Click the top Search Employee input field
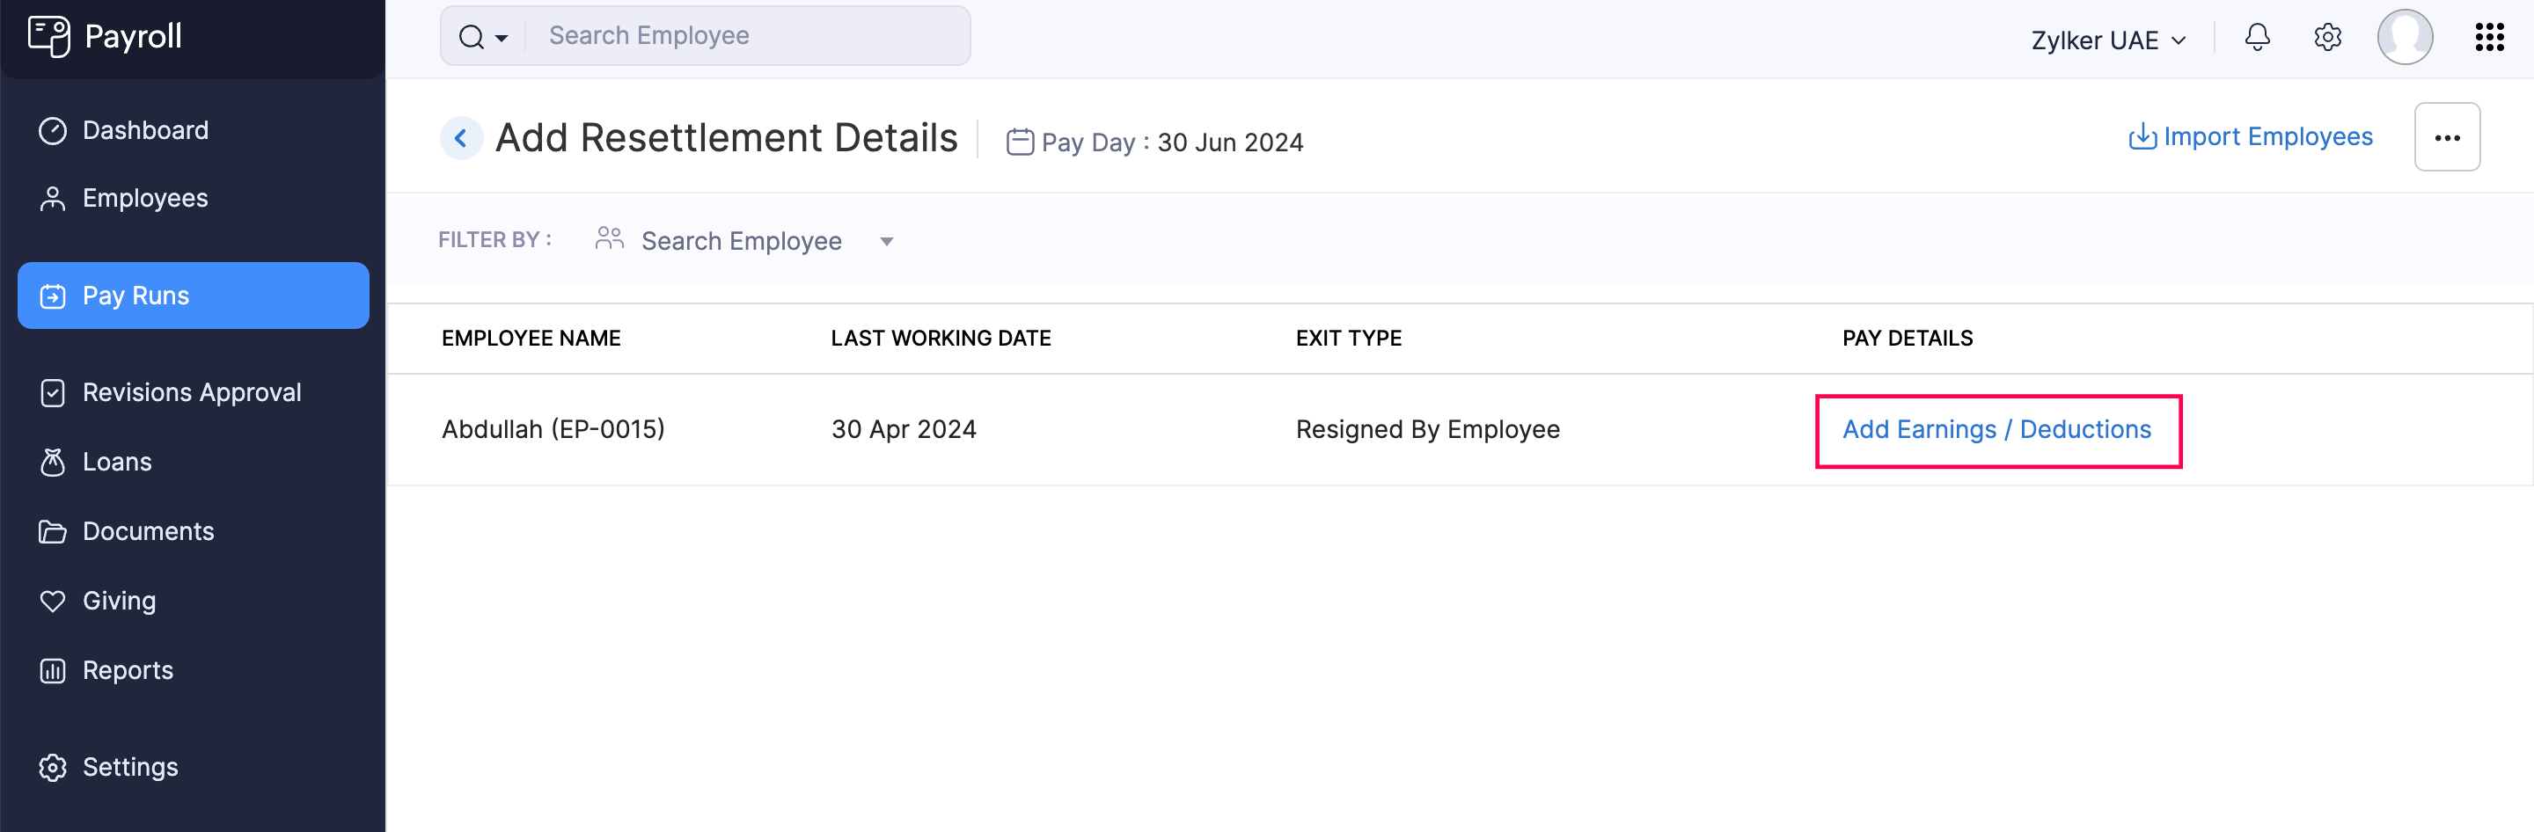 [x=748, y=36]
